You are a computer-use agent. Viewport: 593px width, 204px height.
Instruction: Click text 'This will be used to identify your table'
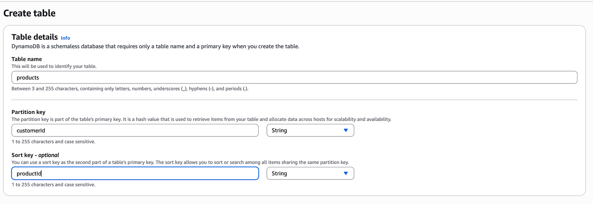coord(54,66)
